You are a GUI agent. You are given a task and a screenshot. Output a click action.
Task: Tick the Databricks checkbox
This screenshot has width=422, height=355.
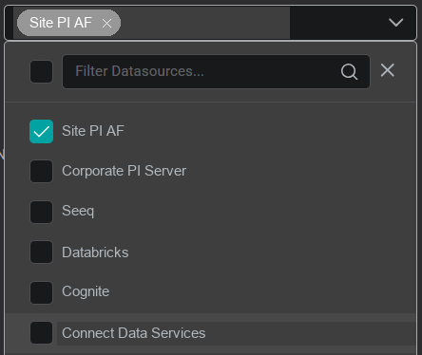click(41, 252)
